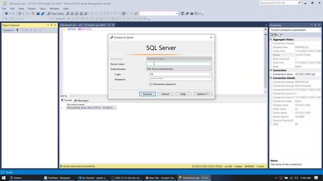Image resolution: width=323 pixels, height=181 pixels.
Task: Click the Server version property row
Action: pos(295,117)
